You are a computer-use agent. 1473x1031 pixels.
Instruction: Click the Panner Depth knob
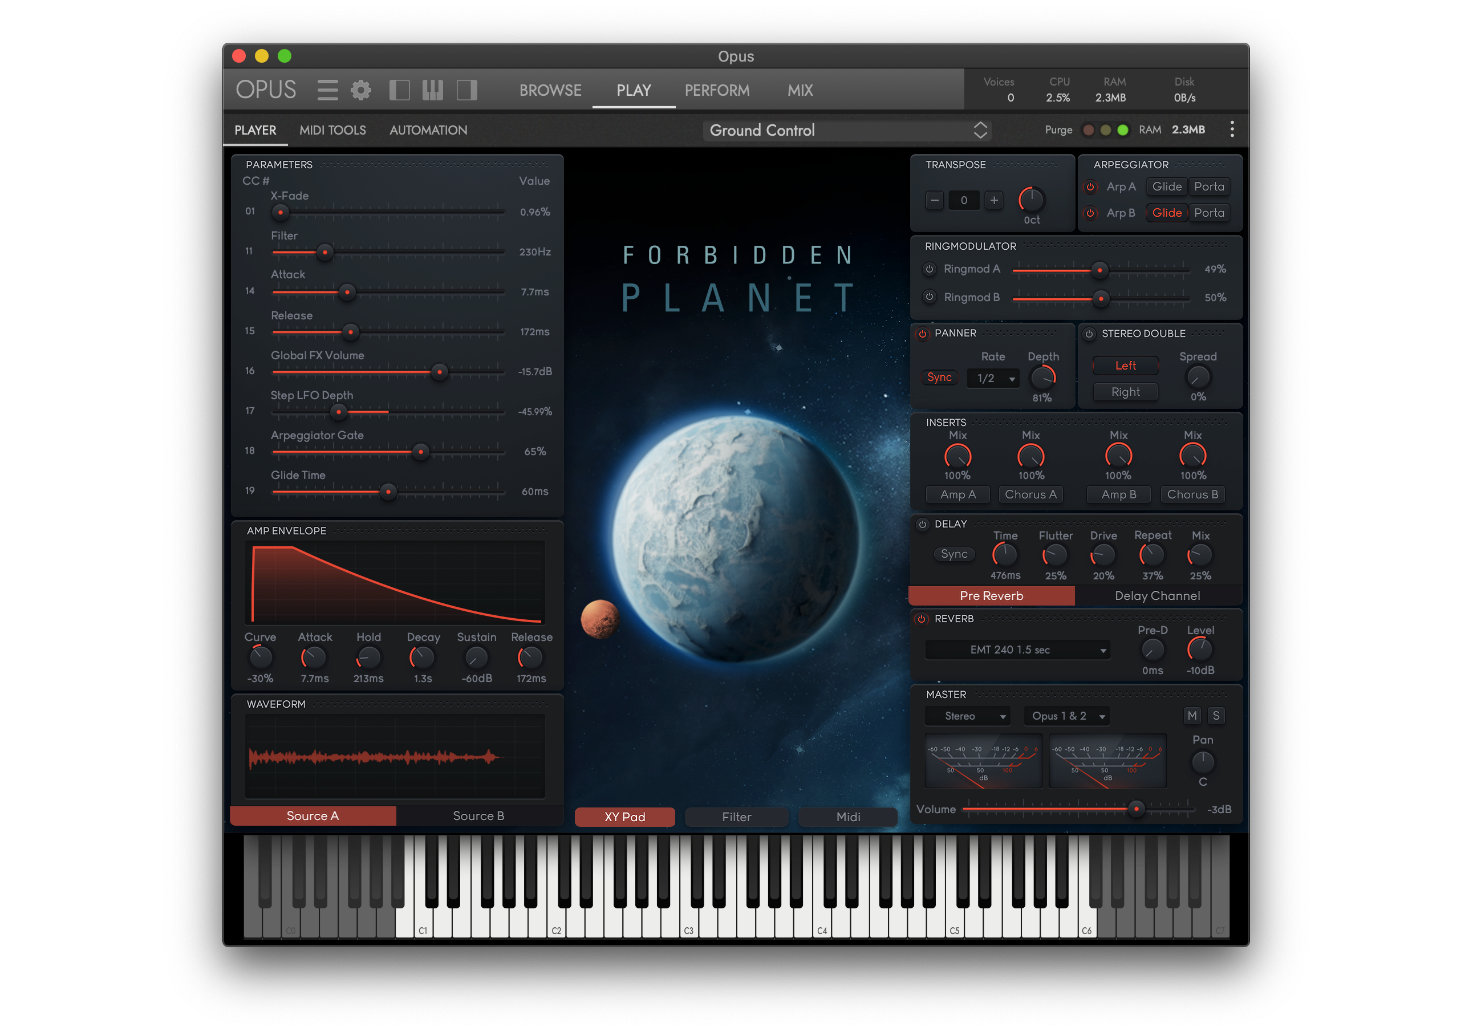[x=1042, y=378]
